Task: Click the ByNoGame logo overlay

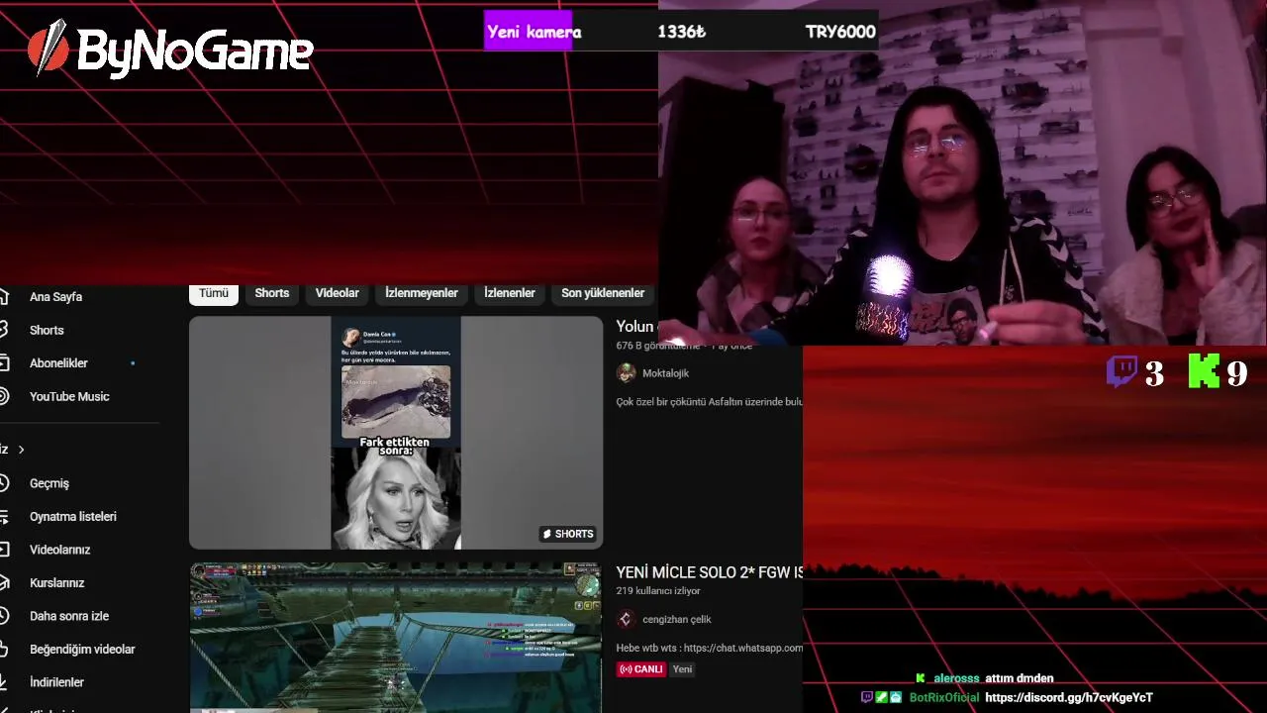Action: [170, 49]
